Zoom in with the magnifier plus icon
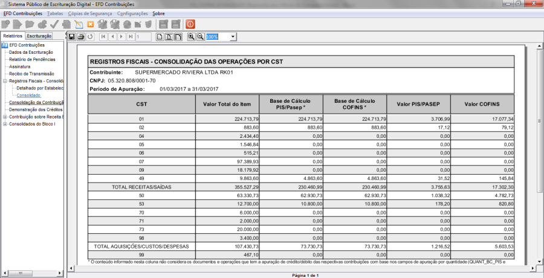Screen dimensions: 544x278 (x=191, y=36)
